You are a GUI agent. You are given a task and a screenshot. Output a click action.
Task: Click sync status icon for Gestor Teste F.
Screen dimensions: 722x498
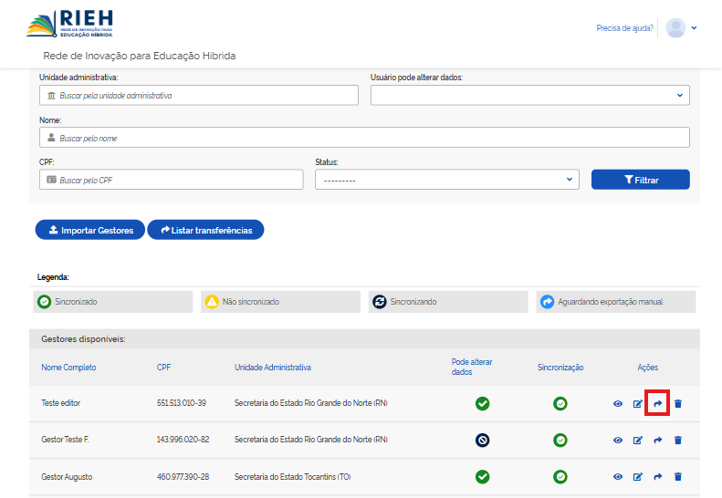pyautogui.click(x=560, y=440)
